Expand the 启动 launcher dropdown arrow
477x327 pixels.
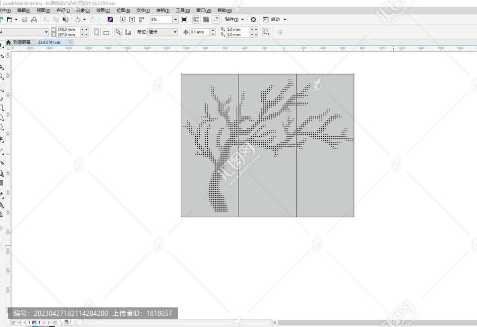[x=285, y=20]
